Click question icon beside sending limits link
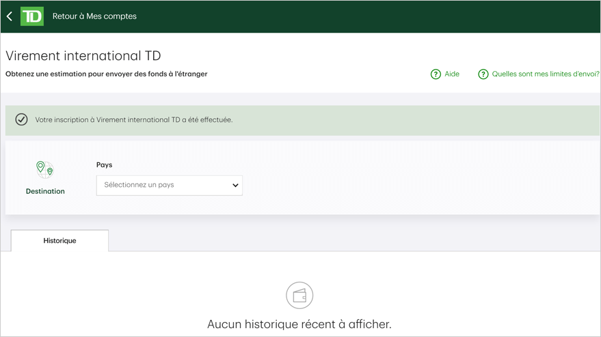This screenshot has width=601, height=337. click(x=483, y=74)
